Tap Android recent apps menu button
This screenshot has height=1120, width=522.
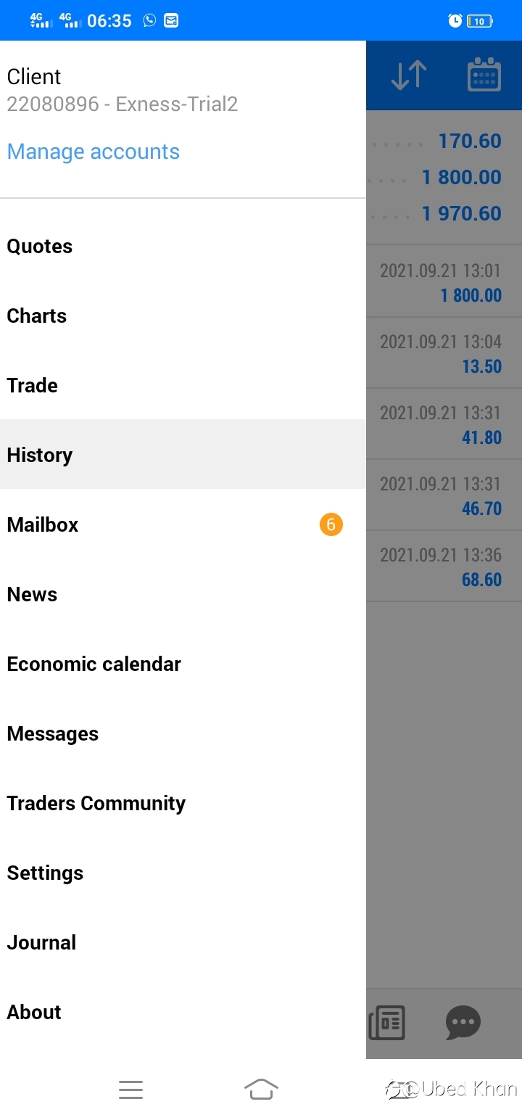pos(130,1090)
